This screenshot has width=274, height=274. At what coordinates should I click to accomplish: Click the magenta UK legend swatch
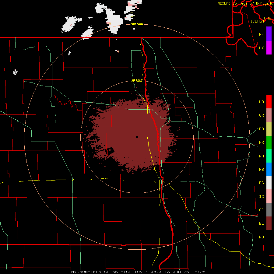pyautogui.click(x=269, y=48)
